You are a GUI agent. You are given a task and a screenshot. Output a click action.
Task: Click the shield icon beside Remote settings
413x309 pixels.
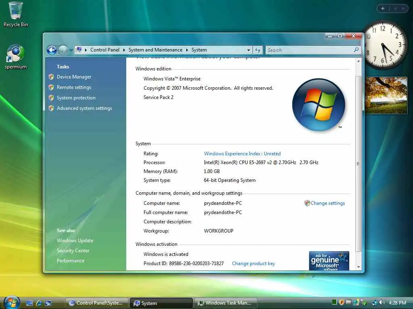[x=51, y=87]
